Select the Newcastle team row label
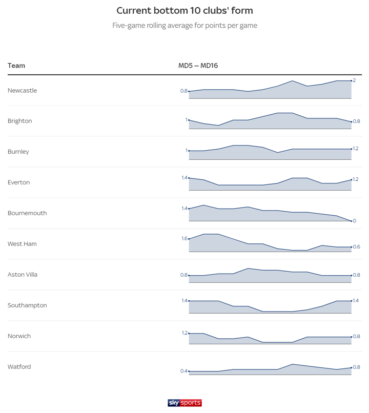The image size is (369, 413). [x=23, y=91]
